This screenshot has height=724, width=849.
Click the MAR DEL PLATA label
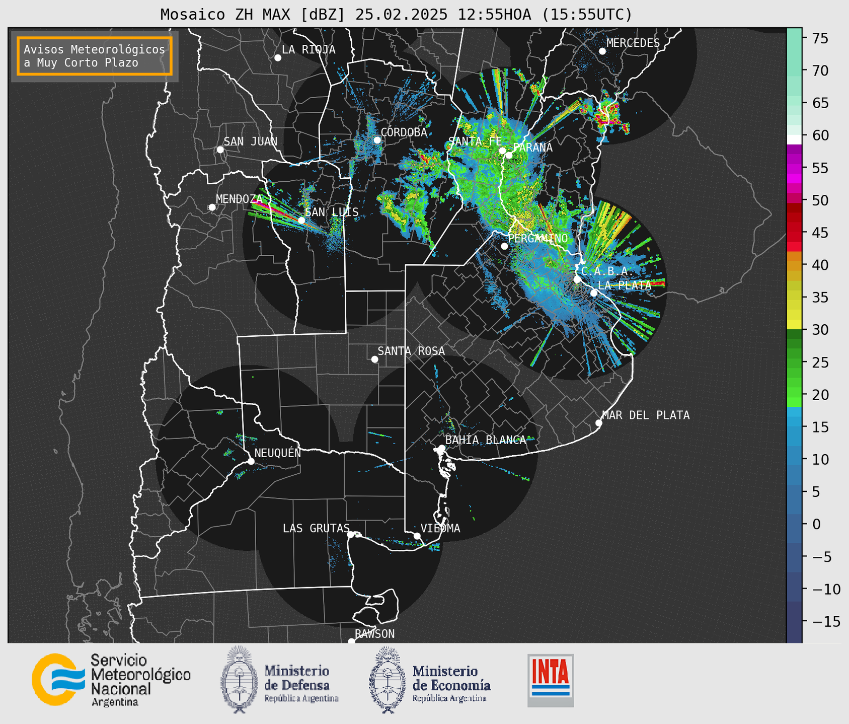646,415
